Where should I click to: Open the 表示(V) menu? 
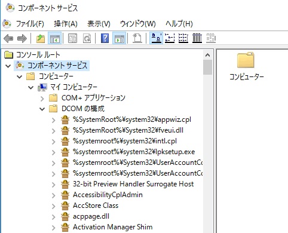[x=99, y=24]
